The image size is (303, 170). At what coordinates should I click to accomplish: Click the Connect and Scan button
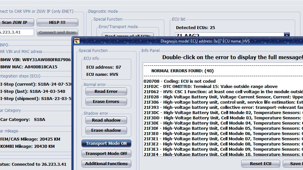coord(57,32)
